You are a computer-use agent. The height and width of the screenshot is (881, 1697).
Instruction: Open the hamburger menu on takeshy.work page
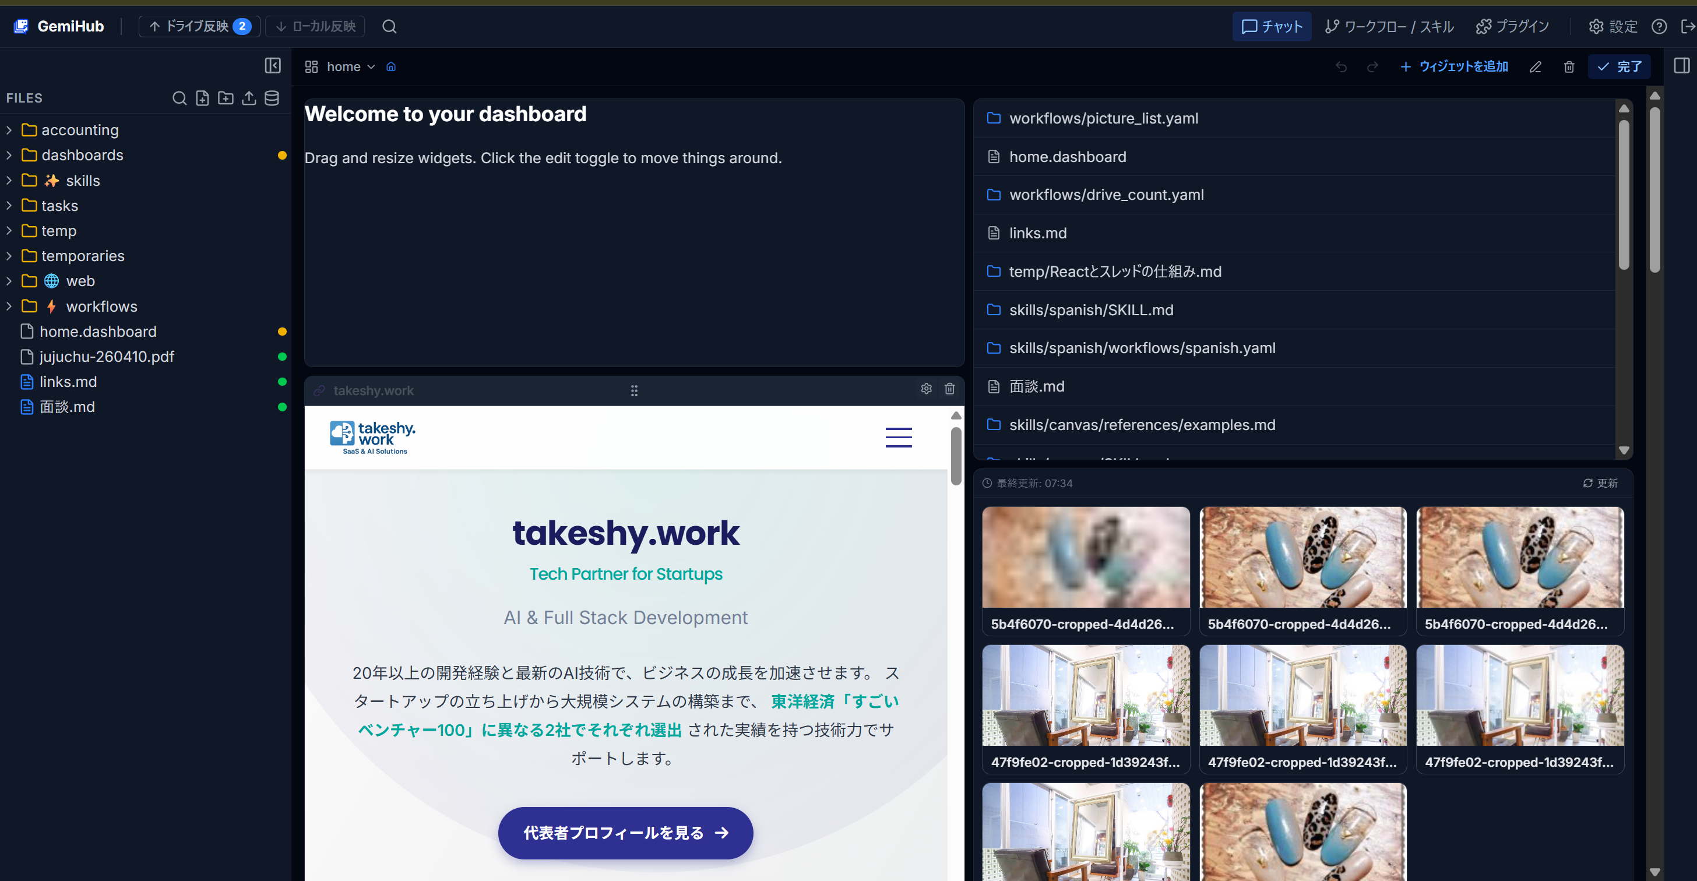pos(899,437)
